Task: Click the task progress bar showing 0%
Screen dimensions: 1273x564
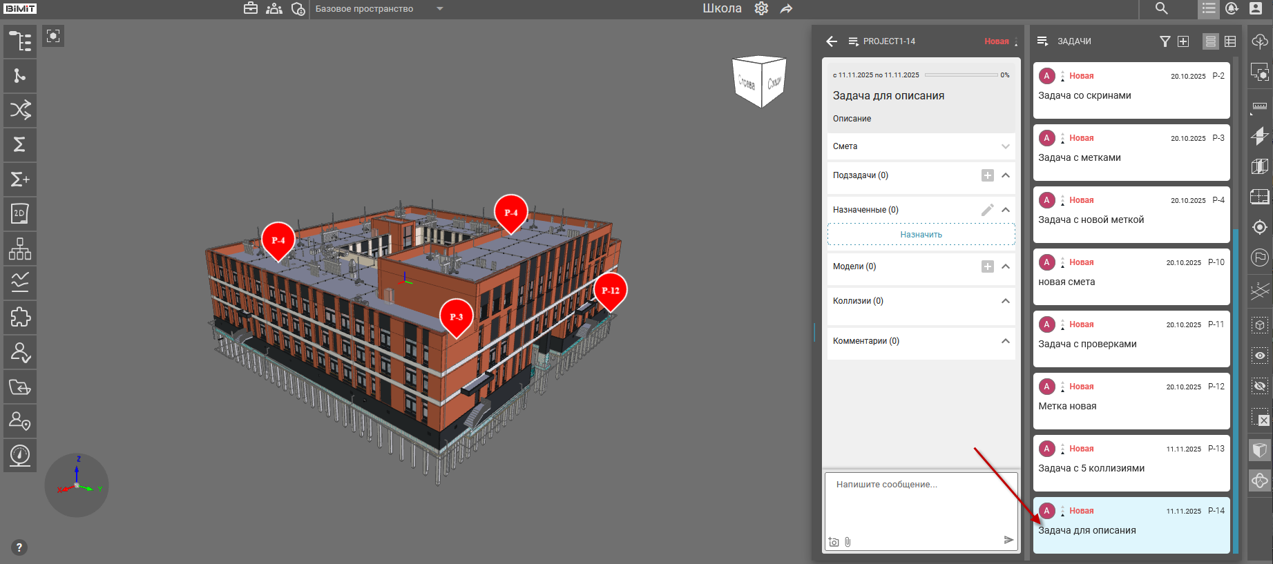Action: [960, 75]
